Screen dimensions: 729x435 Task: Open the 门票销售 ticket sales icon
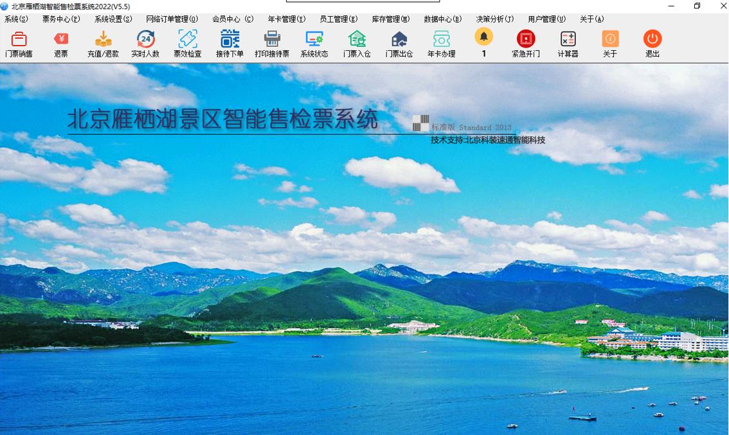[19, 43]
